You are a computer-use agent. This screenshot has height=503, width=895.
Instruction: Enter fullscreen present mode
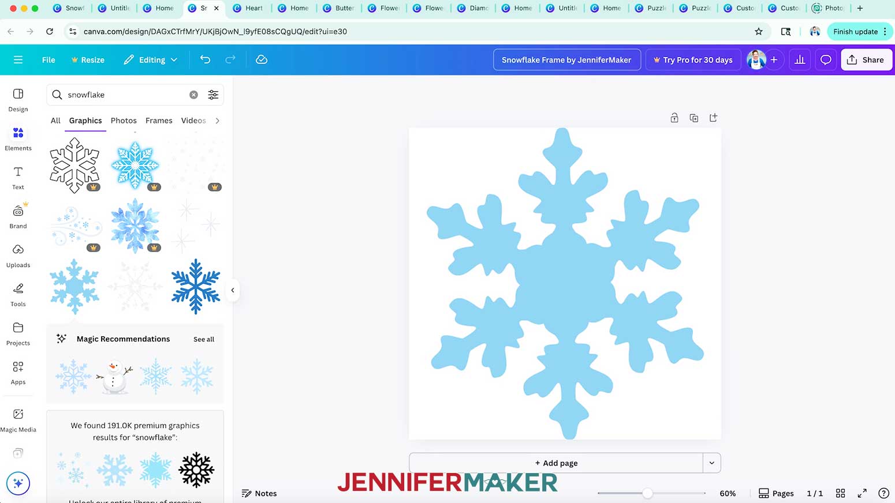coord(862,493)
